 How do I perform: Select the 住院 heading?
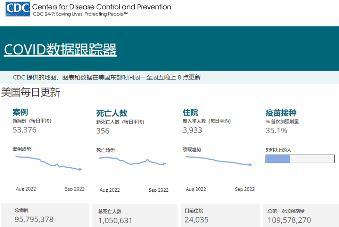pos(190,112)
